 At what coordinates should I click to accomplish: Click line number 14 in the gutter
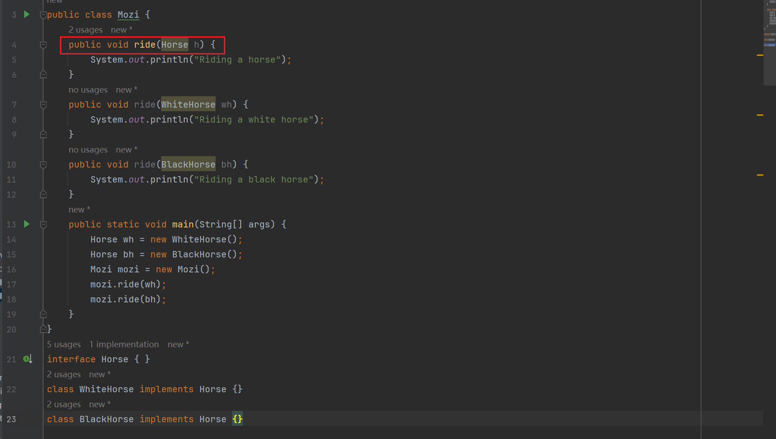(x=11, y=240)
